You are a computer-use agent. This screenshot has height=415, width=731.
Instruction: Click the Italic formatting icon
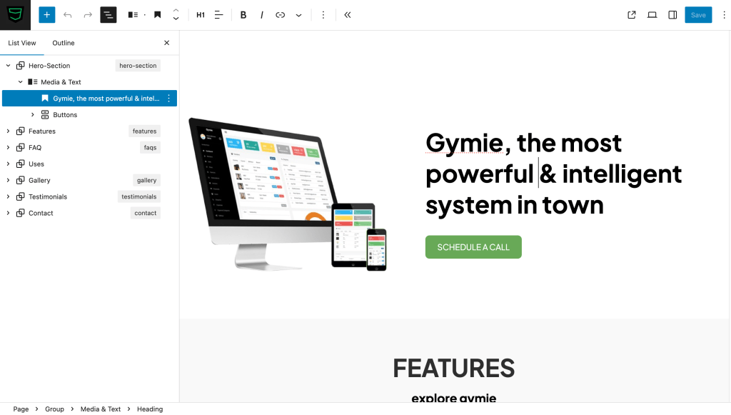(261, 15)
